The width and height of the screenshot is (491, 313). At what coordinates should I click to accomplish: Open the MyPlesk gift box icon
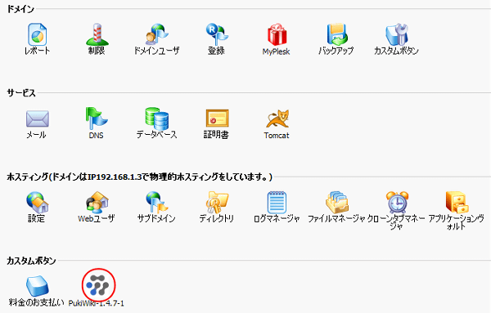click(277, 34)
